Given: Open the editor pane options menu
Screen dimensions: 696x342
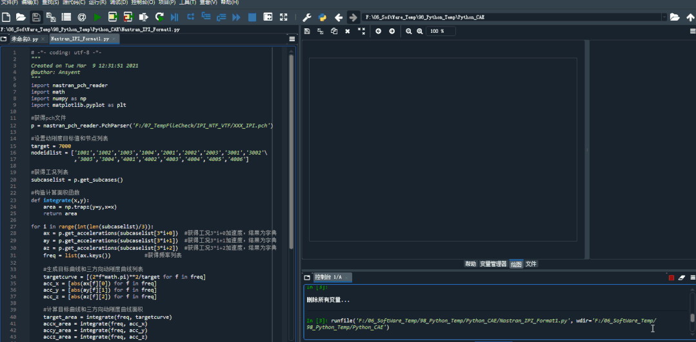Looking at the screenshot, I should [x=292, y=39].
